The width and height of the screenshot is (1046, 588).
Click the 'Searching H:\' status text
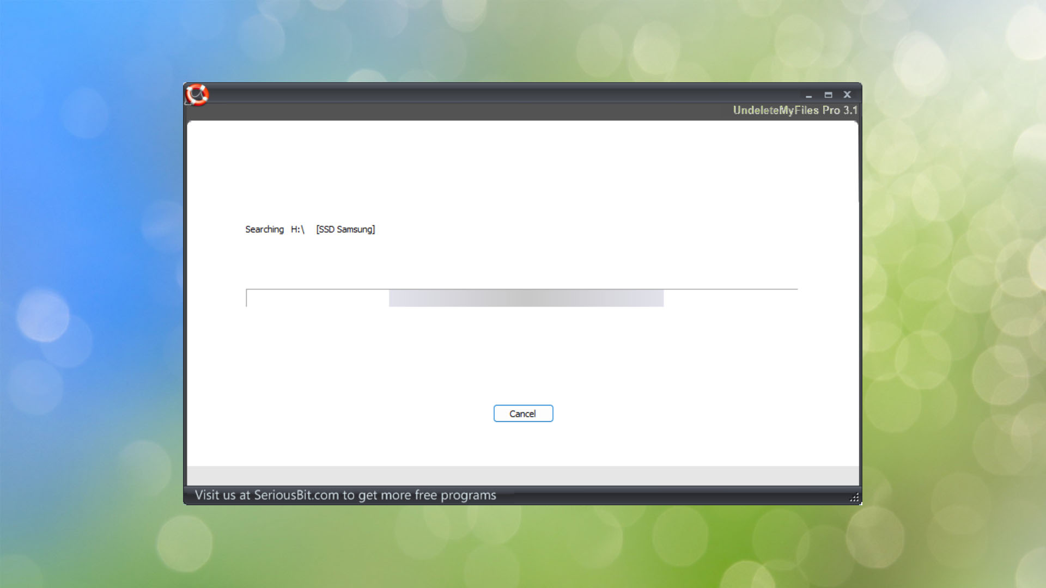[x=275, y=229]
